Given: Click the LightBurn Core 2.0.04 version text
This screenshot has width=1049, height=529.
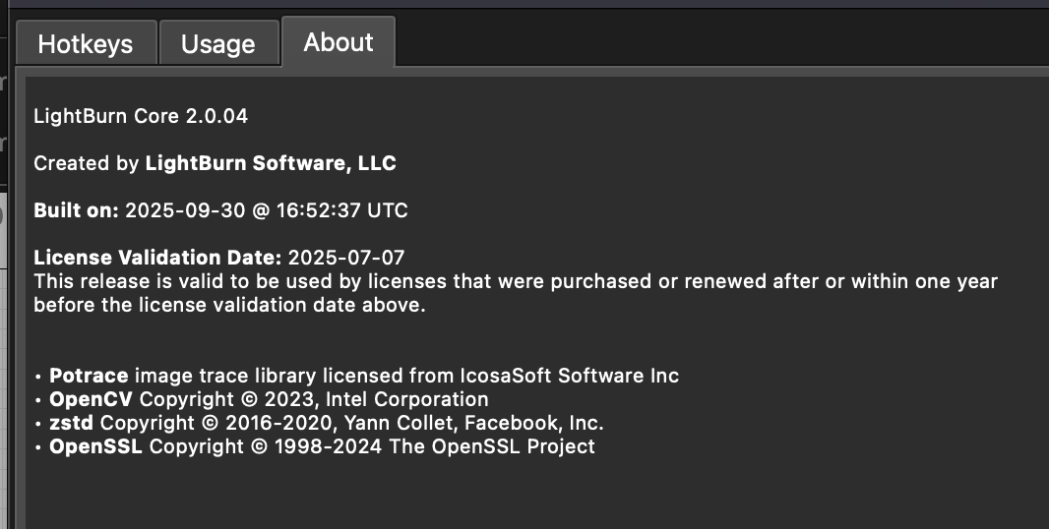Looking at the screenshot, I should [x=141, y=116].
